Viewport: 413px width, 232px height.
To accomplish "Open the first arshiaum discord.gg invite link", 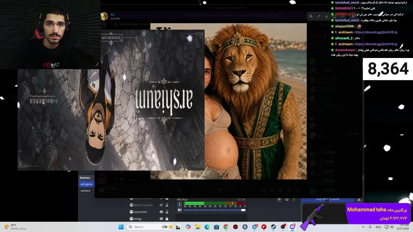I will [x=376, y=32].
